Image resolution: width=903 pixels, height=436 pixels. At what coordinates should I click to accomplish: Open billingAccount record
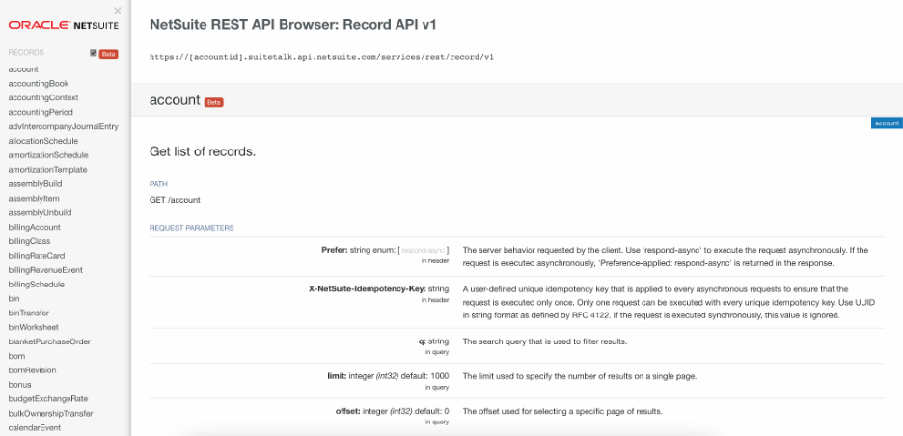coord(34,227)
